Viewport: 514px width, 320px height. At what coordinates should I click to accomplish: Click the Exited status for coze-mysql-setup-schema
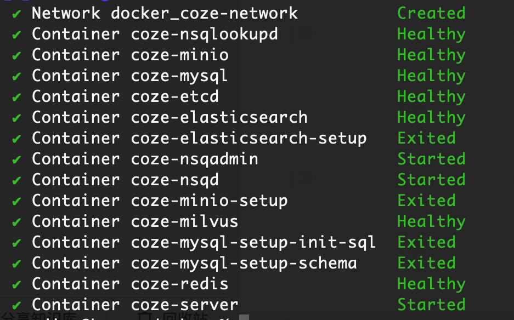click(x=426, y=263)
